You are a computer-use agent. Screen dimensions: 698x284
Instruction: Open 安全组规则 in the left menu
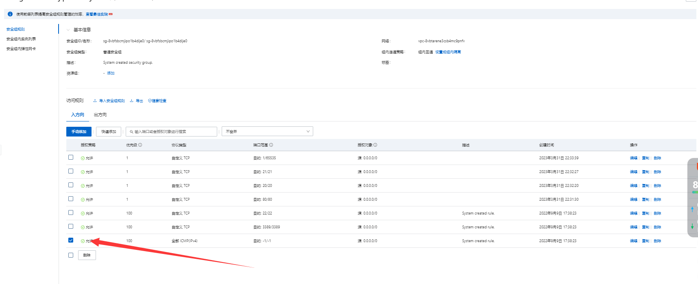[15, 29]
